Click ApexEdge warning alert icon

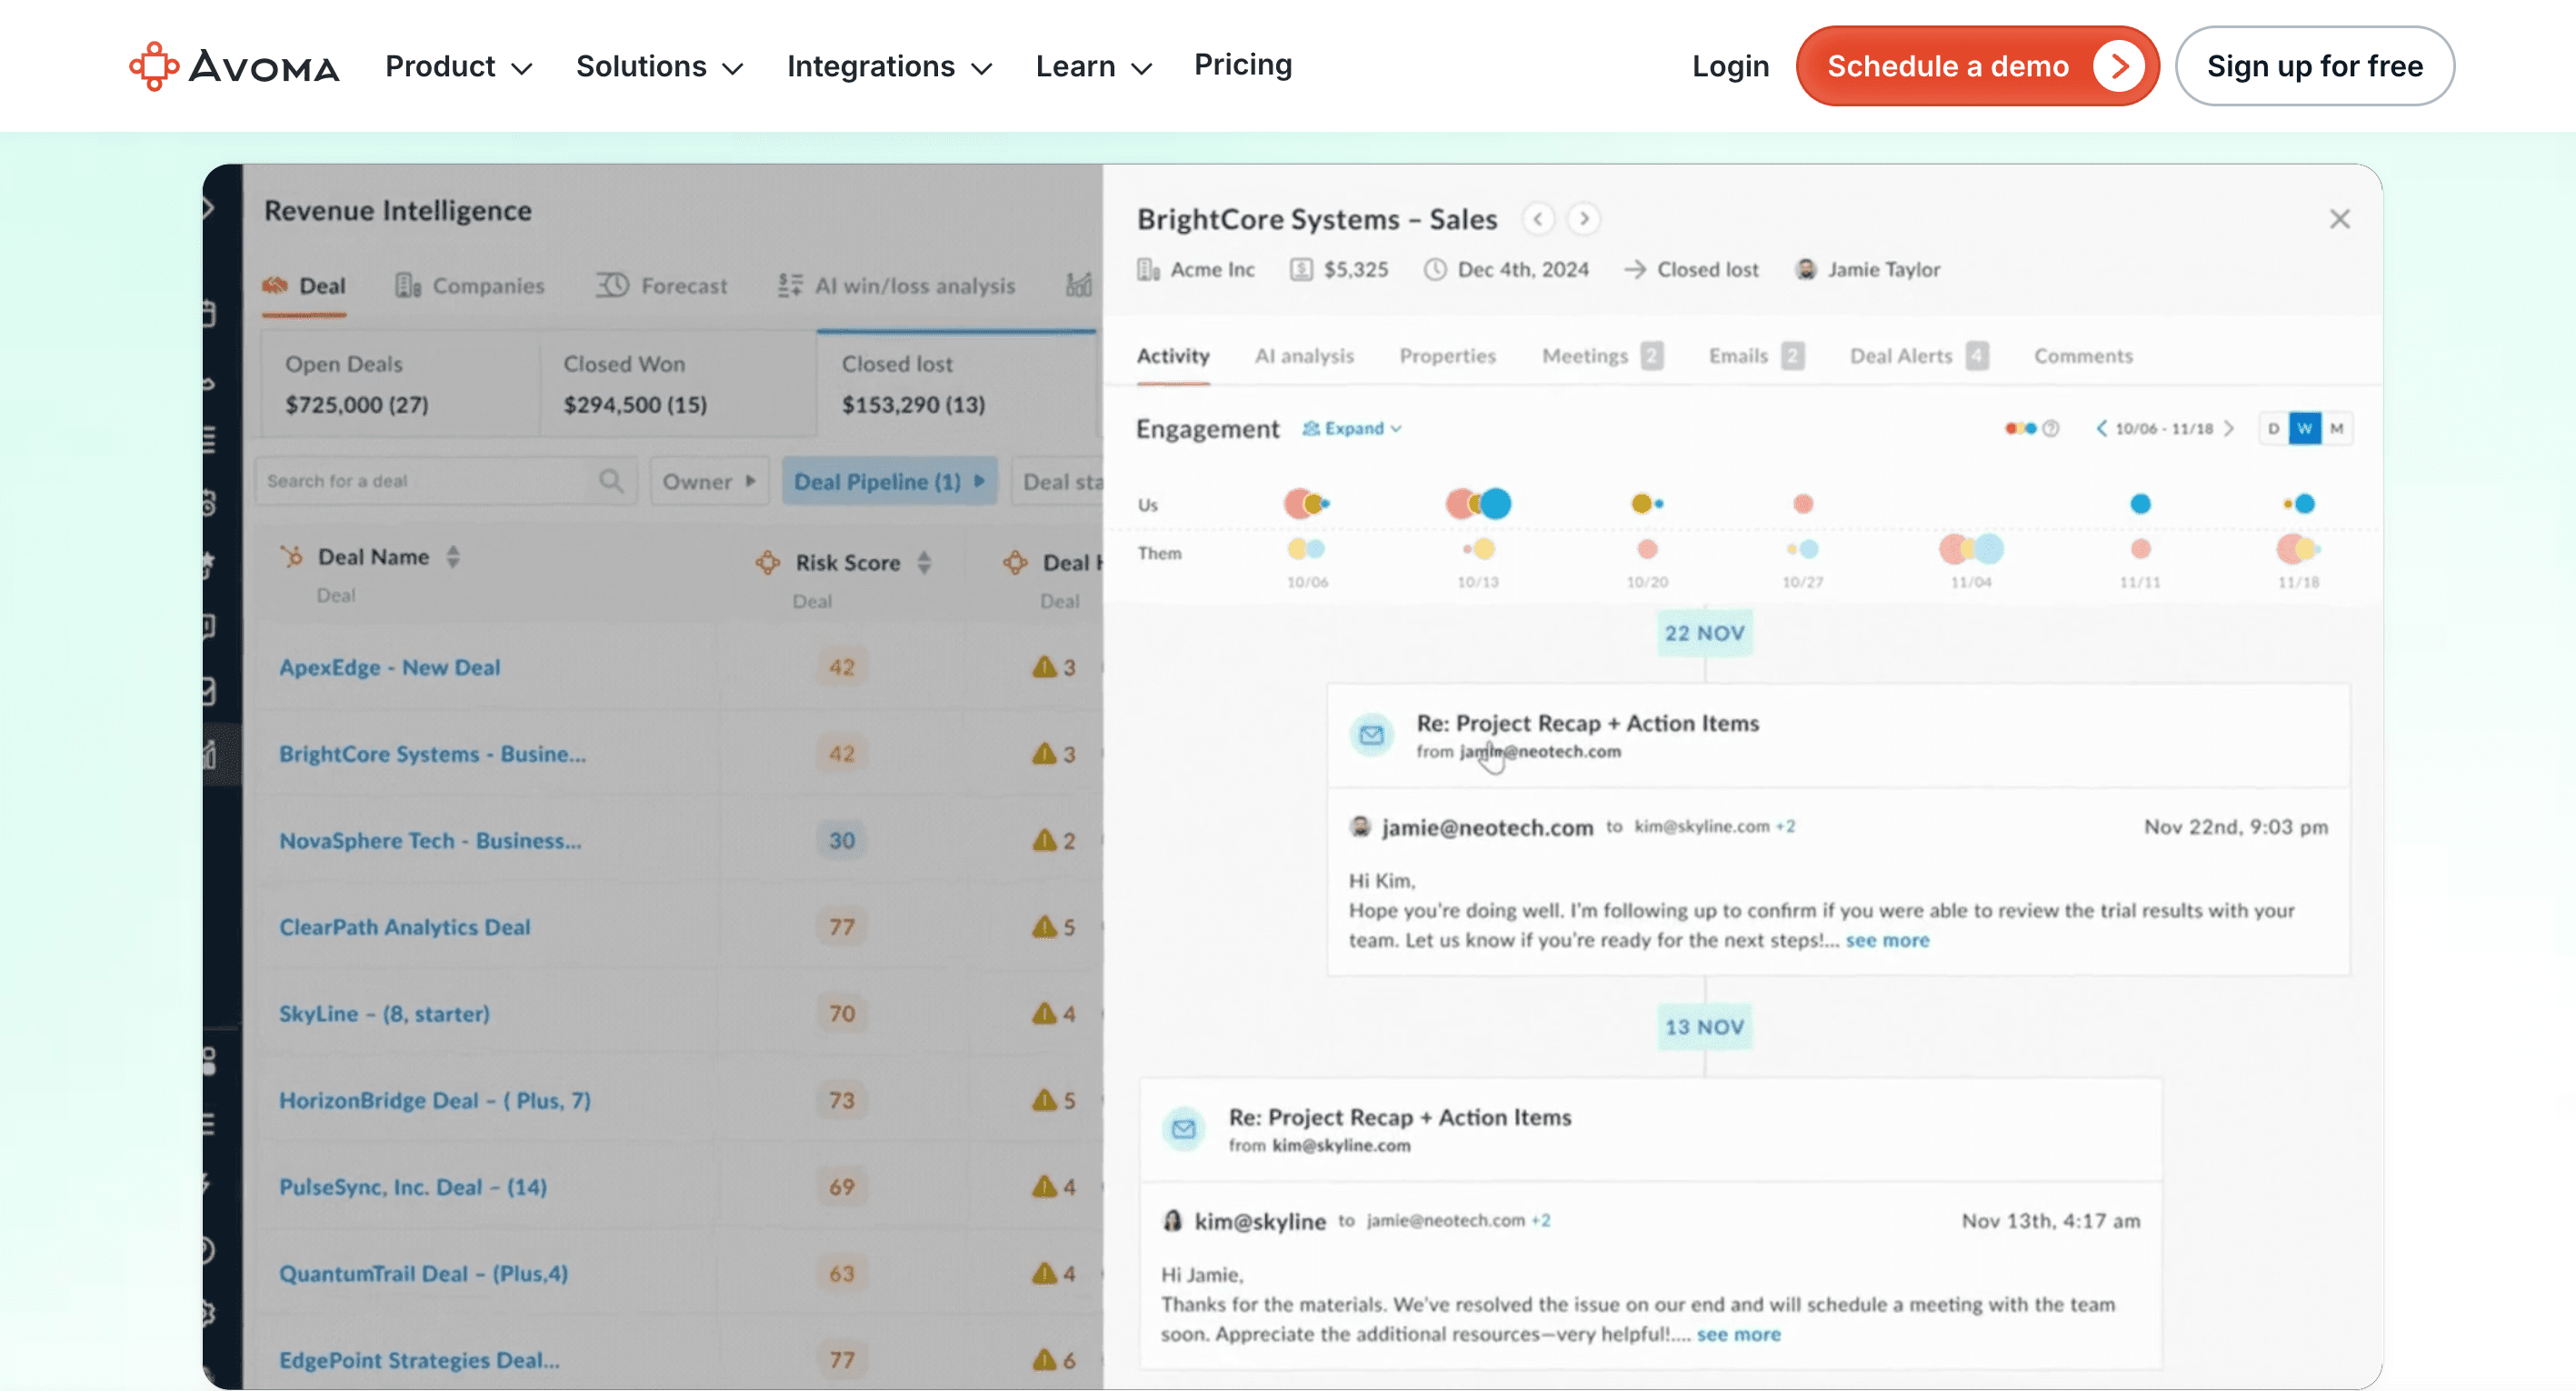[1044, 666]
